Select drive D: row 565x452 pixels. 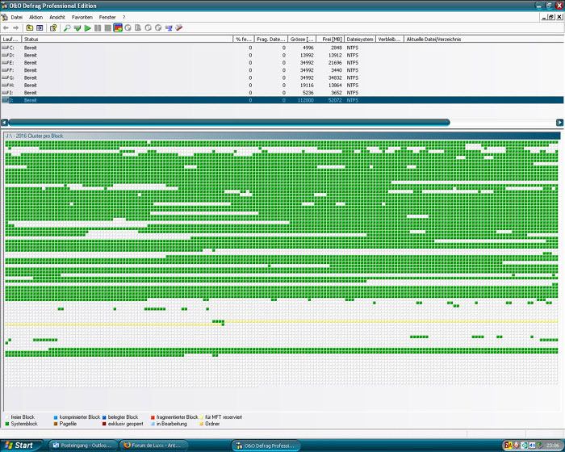pyautogui.click(x=282, y=55)
